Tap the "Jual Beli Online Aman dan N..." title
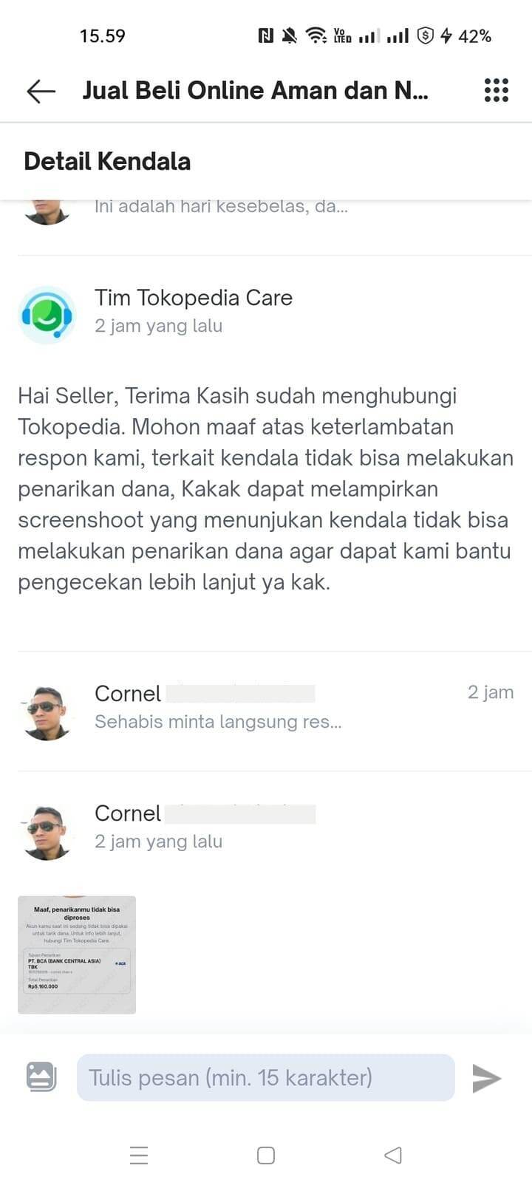This screenshot has height=1188, width=532. click(x=255, y=90)
